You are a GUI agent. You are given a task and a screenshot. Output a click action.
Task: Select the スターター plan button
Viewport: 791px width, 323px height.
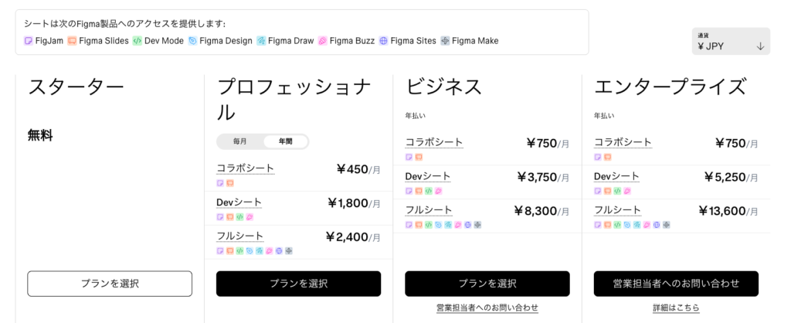(x=110, y=284)
